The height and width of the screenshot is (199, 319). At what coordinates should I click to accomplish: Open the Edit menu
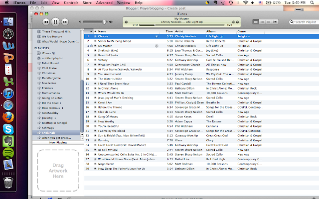[43, 2]
